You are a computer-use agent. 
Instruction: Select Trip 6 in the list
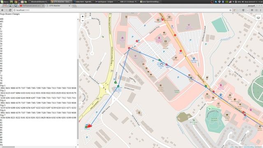tap(3, 110)
